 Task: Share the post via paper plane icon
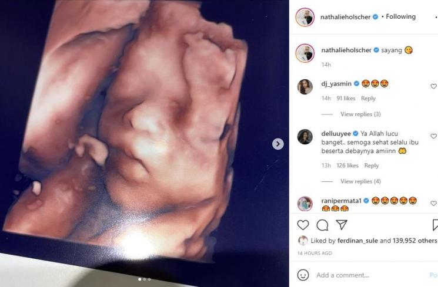342,225
